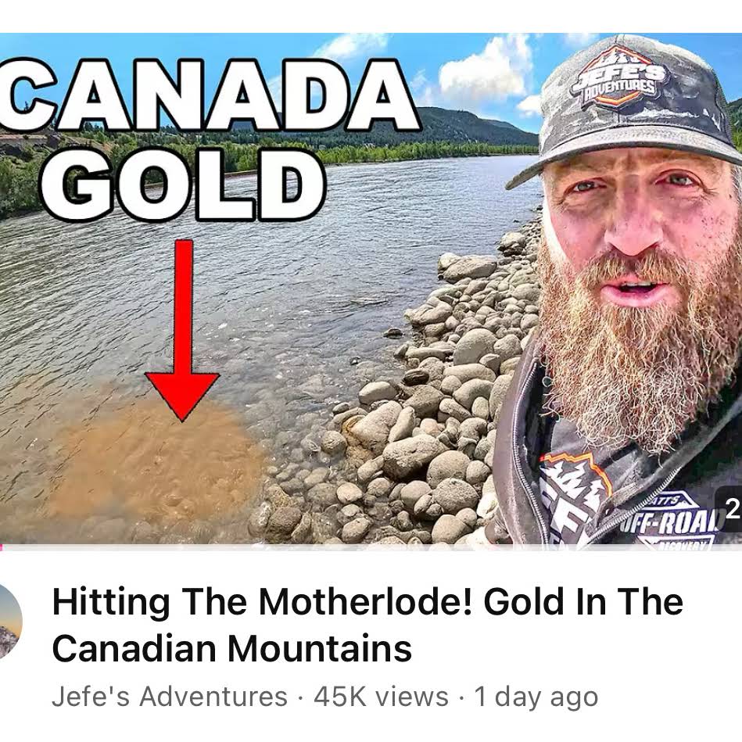Open the "Hitting The Motherlode!" video title
The image size is (742, 742).
point(367,625)
